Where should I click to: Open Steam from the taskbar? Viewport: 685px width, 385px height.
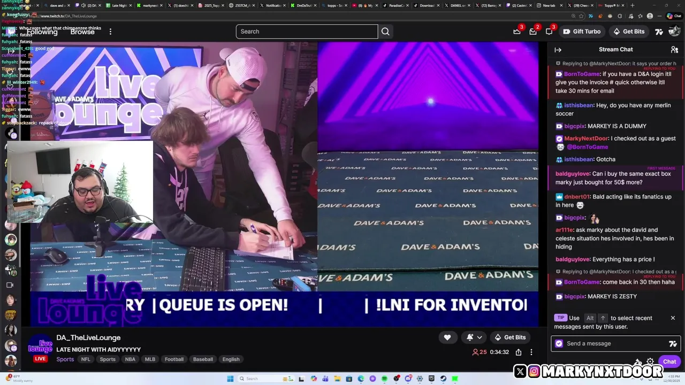tap(443, 379)
